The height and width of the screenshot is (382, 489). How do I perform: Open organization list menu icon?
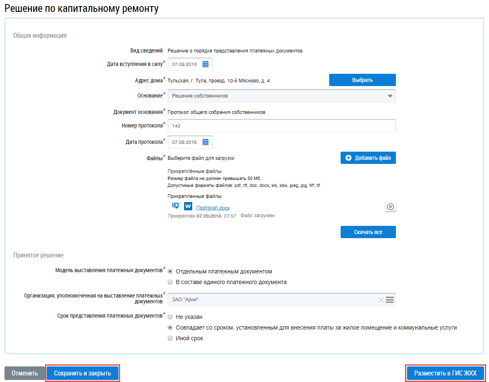pos(390,300)
